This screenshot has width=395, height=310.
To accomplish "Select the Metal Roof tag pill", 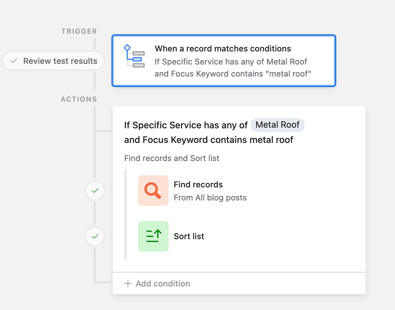I will pyautogui.click(x=278, y=125).
